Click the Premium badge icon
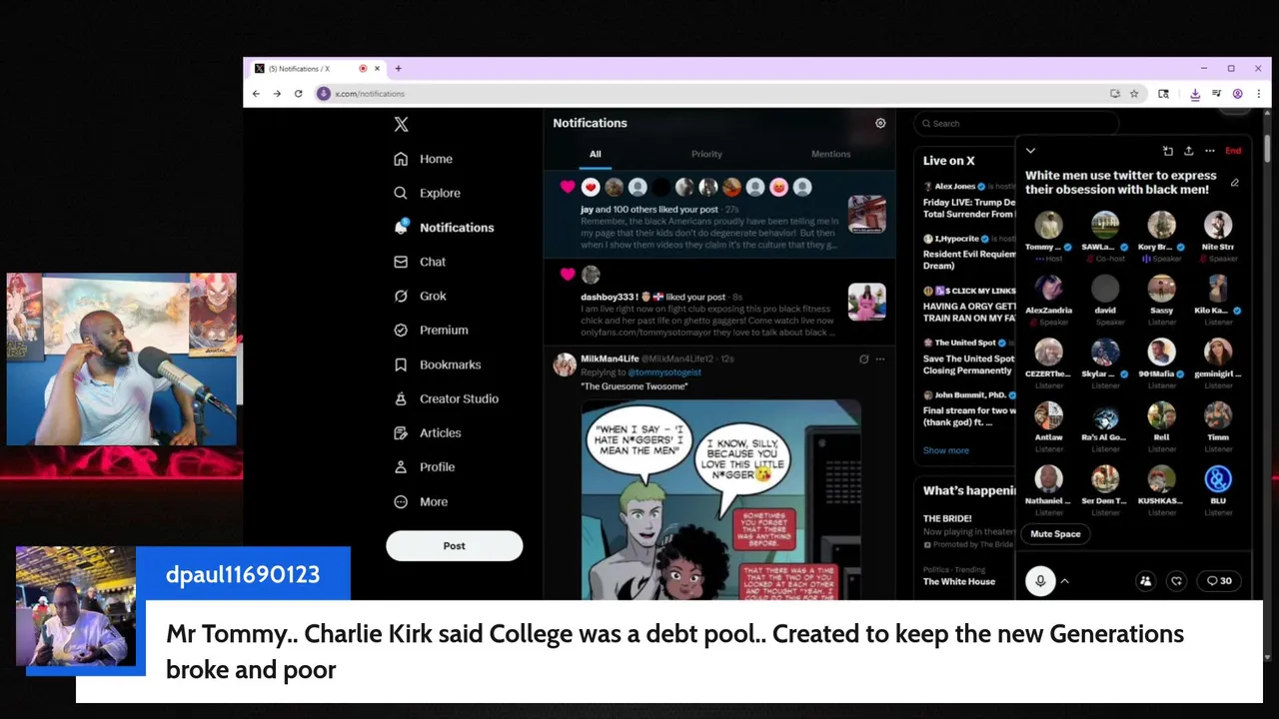The image size is (1279, 719). pyautogui.click(x=401, y=330)
